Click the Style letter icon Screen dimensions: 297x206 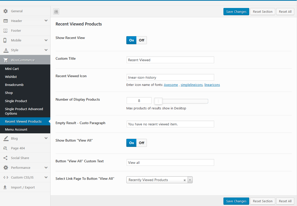[x=6, y=50]
